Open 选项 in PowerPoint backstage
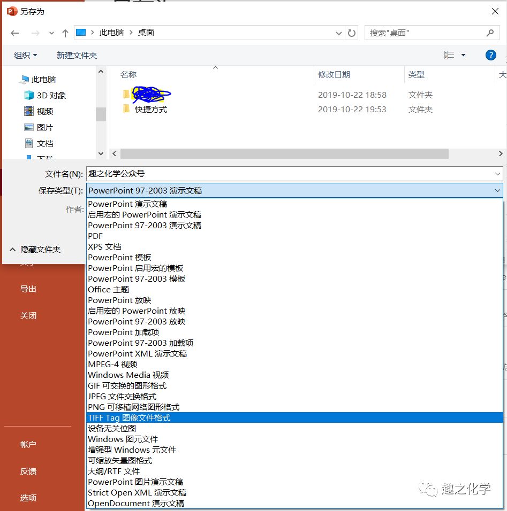Viewport: 507px width, 511px height. point(28,498)
